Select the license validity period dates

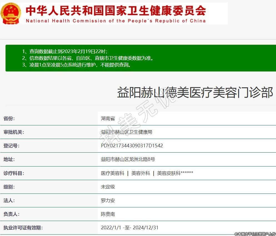point(129,228)
